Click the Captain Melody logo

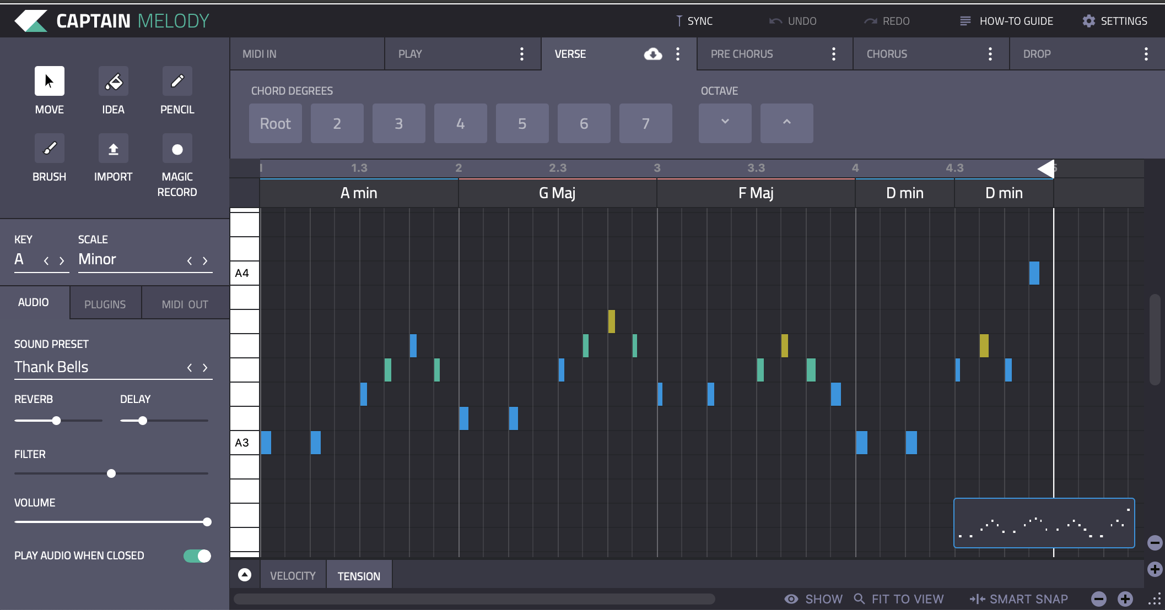click(x=31, y=21)
